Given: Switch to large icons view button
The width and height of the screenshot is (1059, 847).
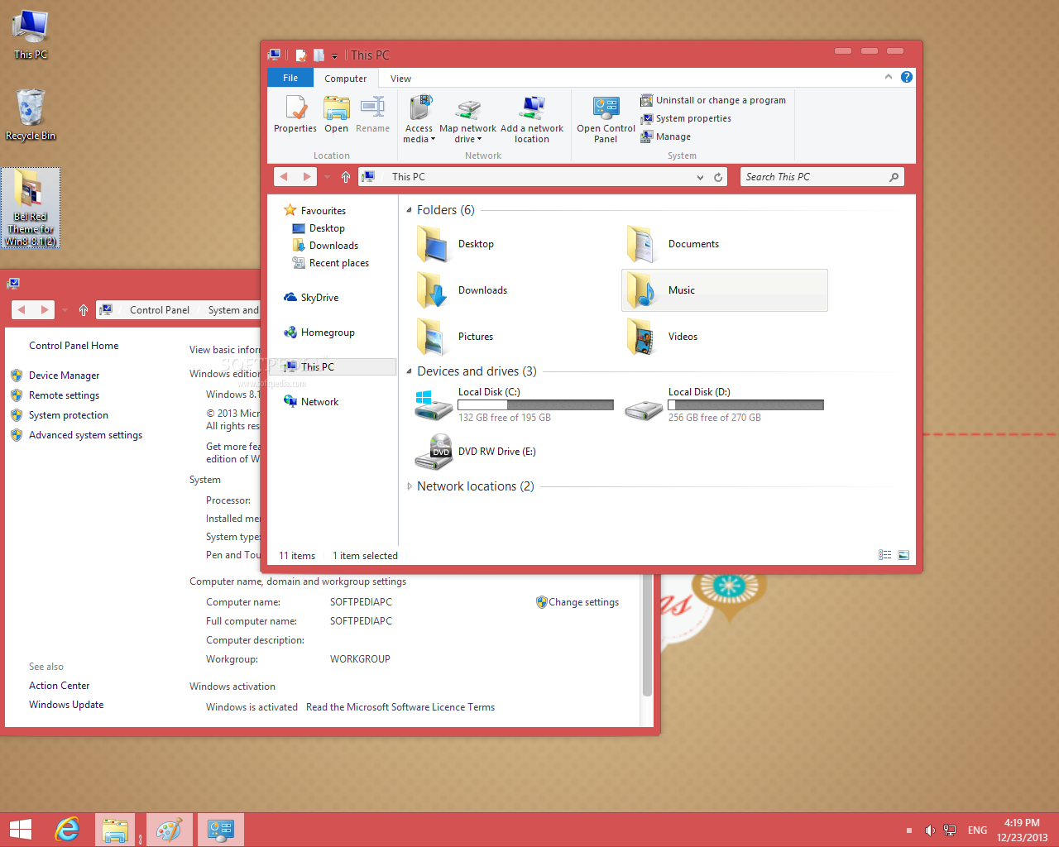Looking at the screenshot, I should point(903,555).
